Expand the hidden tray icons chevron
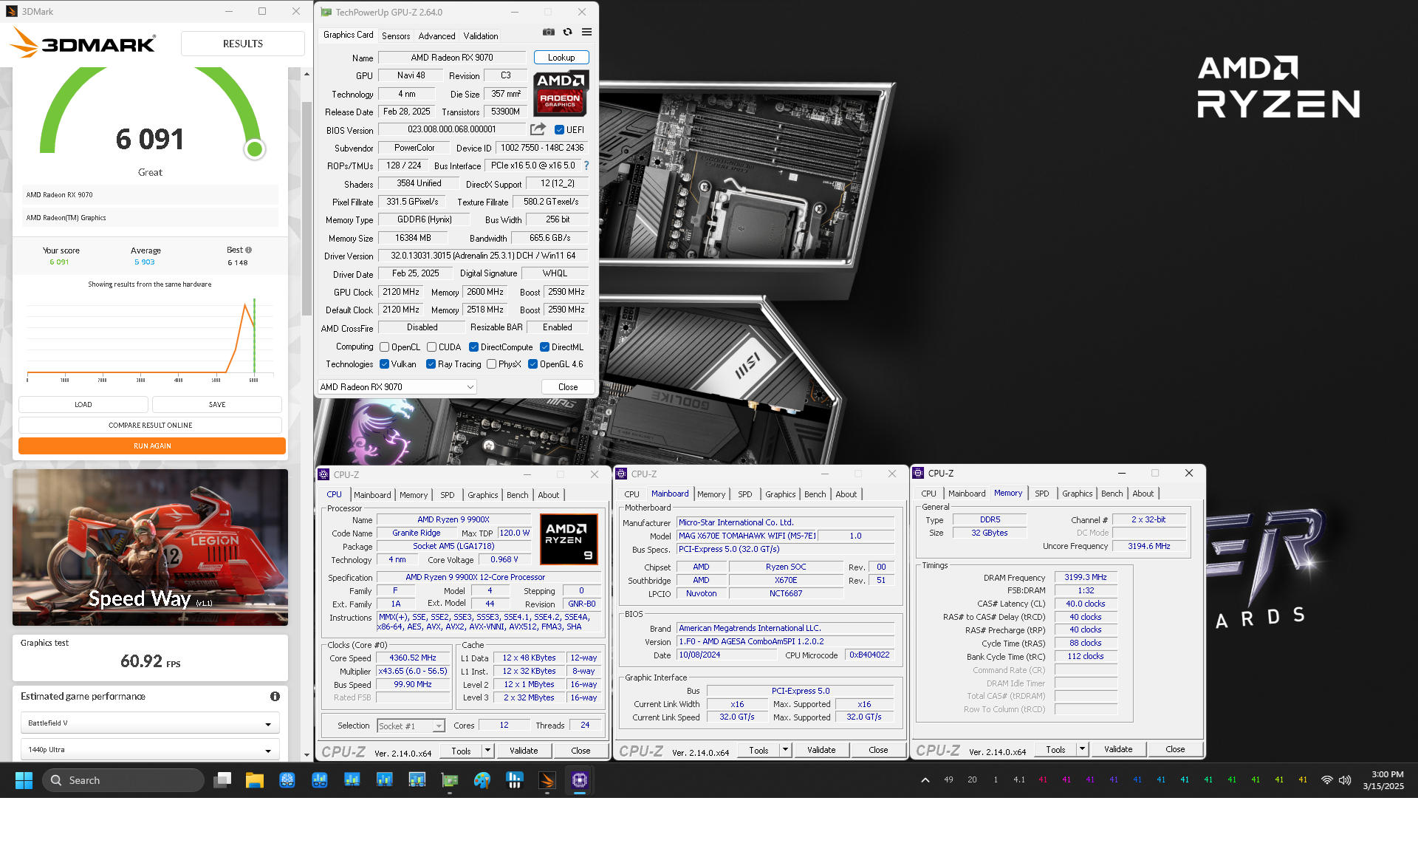 (925, 780)
